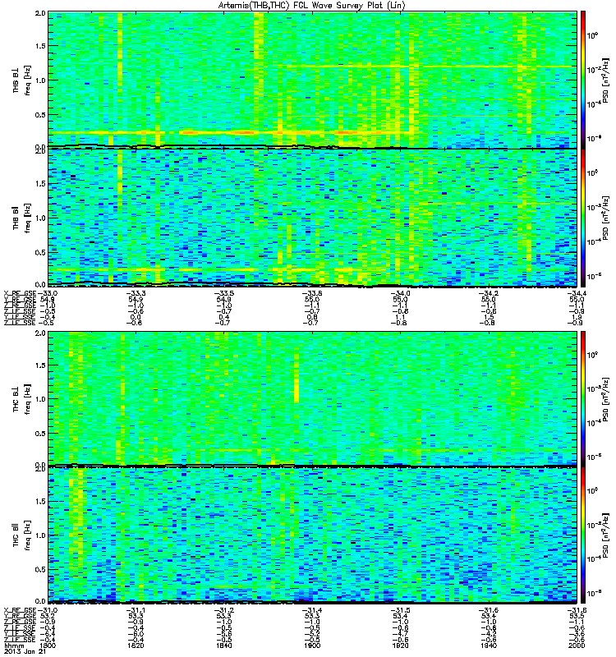Click the X_RE_GSE value -33.3
Screen dimensions: 616x657
coord(136,293)
